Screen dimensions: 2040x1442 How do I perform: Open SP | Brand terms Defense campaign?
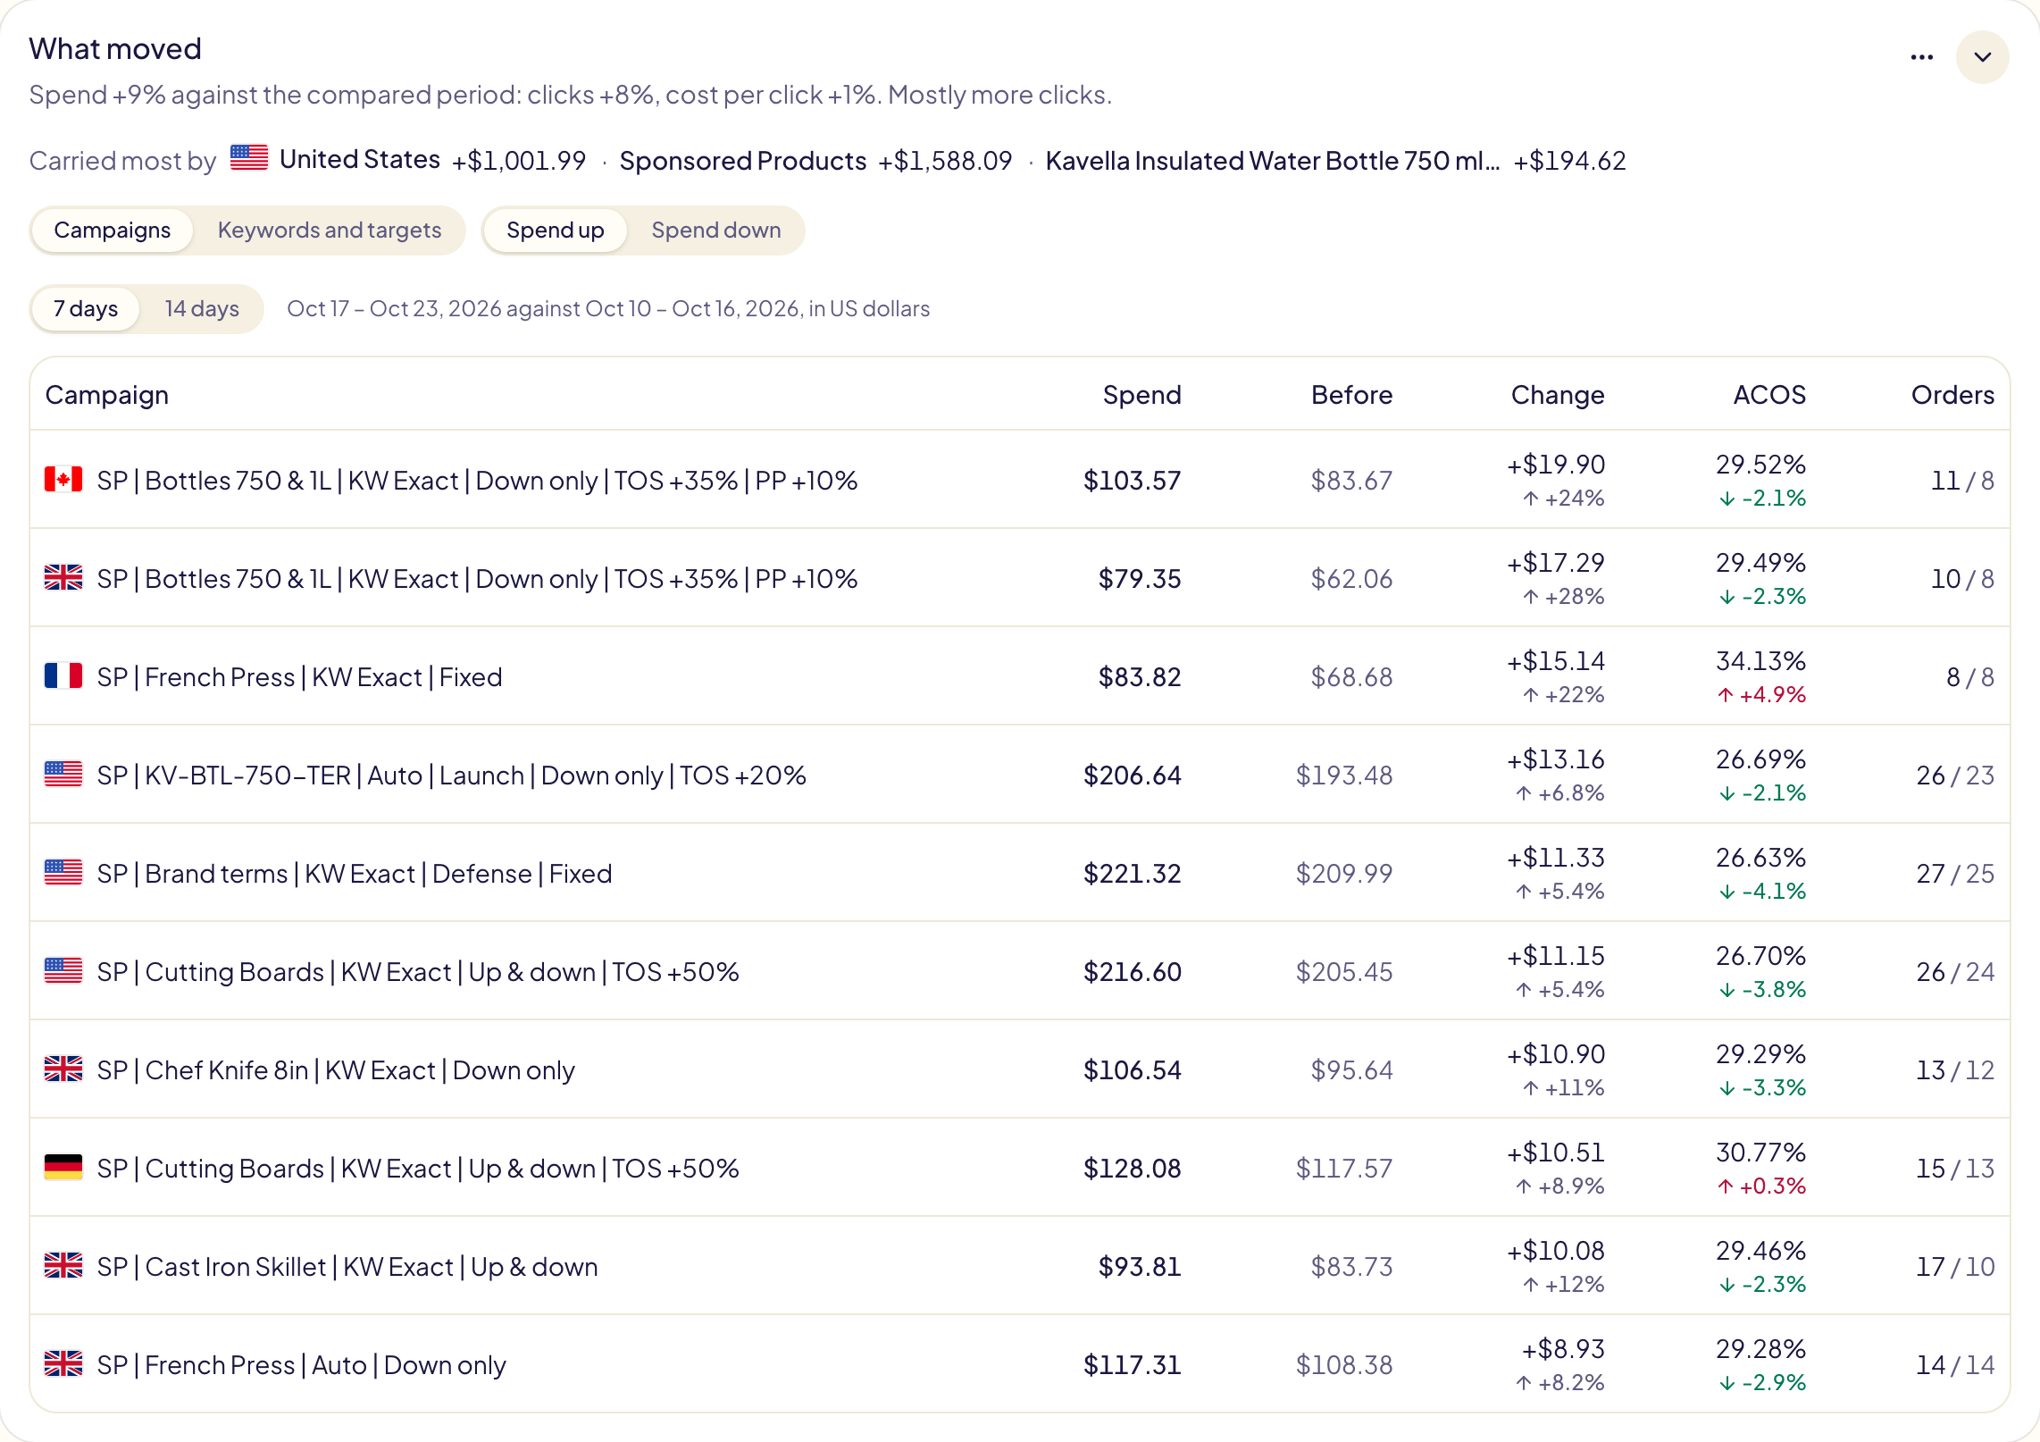coord(355,874)
